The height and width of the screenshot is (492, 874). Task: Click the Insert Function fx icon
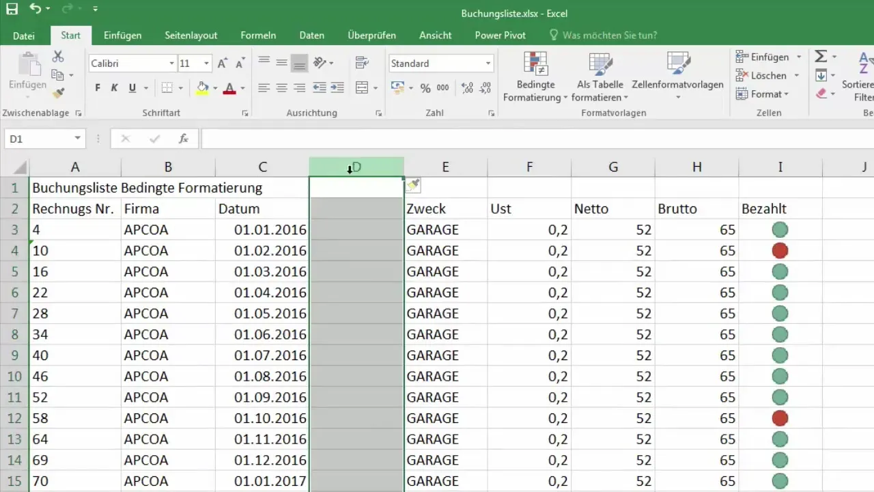(183, 139)
